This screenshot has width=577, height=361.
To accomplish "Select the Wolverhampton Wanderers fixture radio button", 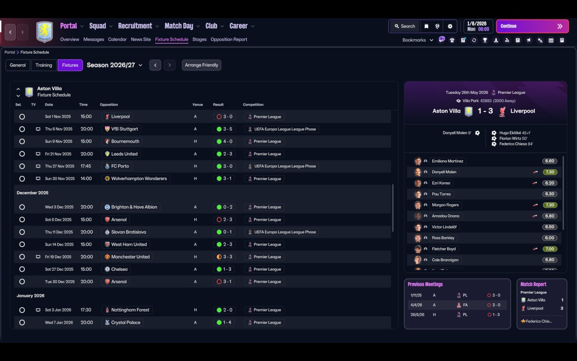I will click(x=22, y=179).
